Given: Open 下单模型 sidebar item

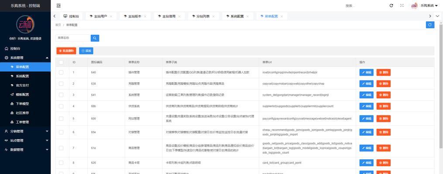Looking at the screenshot, I should tap(25, 104).
